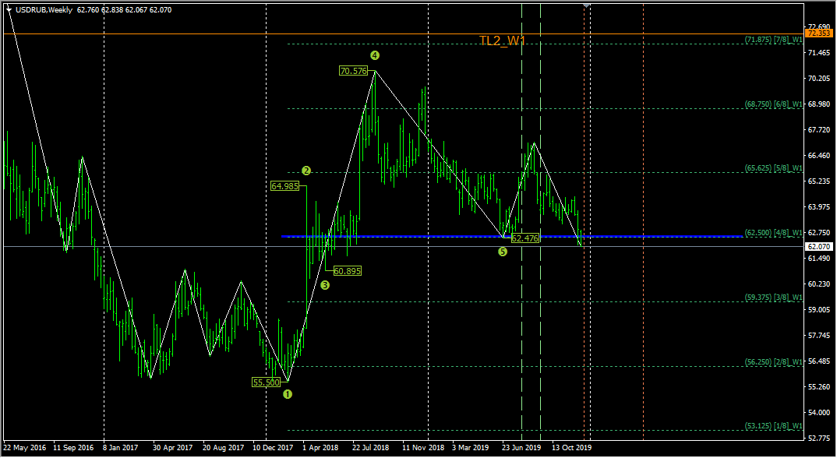Screen dimensions: 837x458
Task: Click the 62.760 open value in the header
Action: coord(87,9)
